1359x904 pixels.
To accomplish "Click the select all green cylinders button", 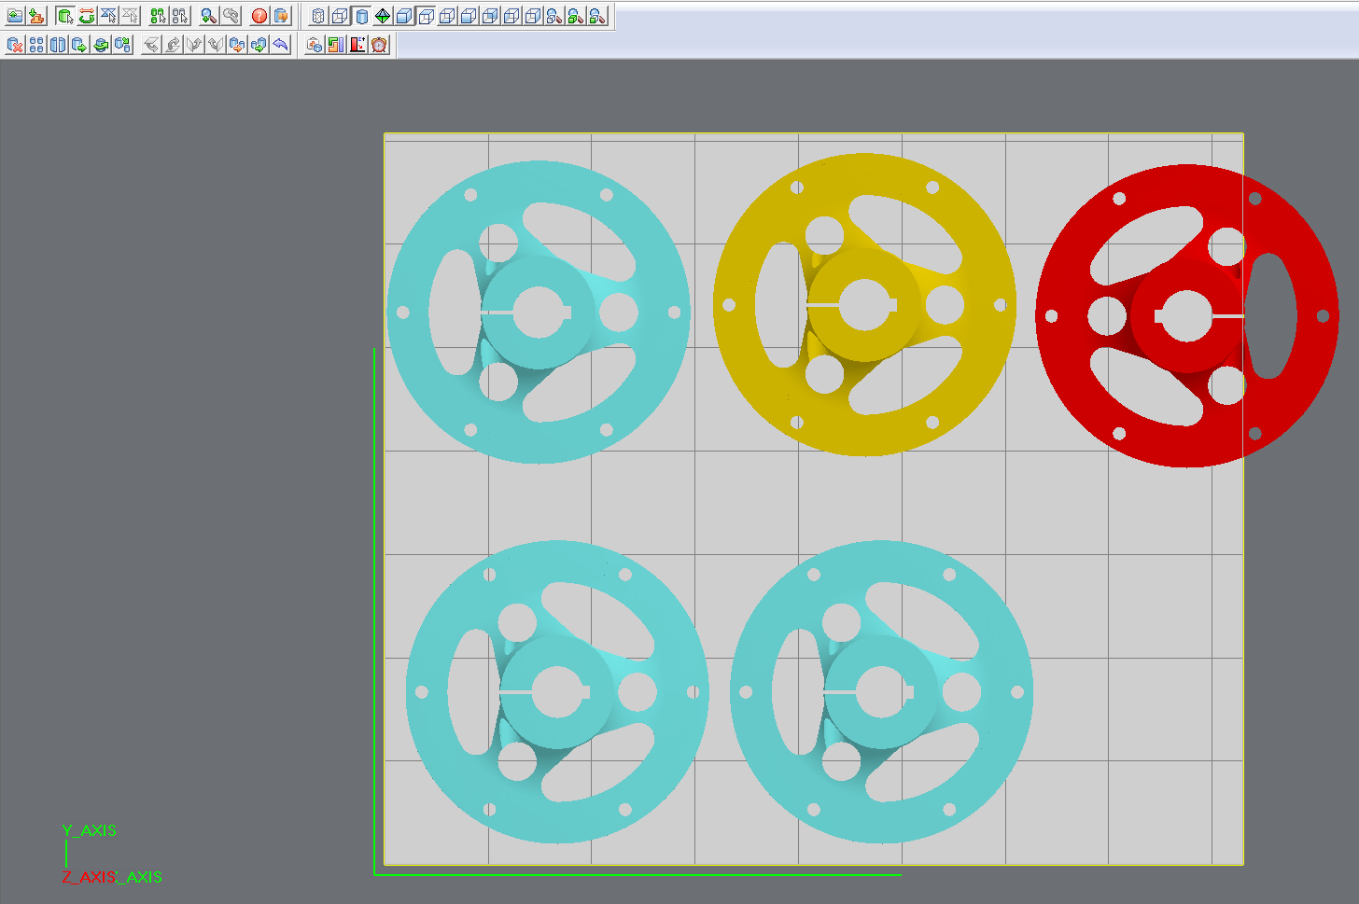I will click(158, 16).
